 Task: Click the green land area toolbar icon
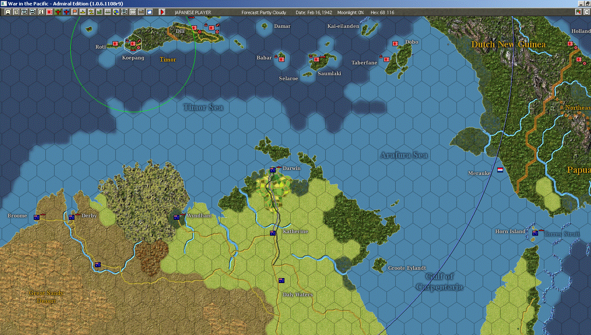(x=100, y=12)
